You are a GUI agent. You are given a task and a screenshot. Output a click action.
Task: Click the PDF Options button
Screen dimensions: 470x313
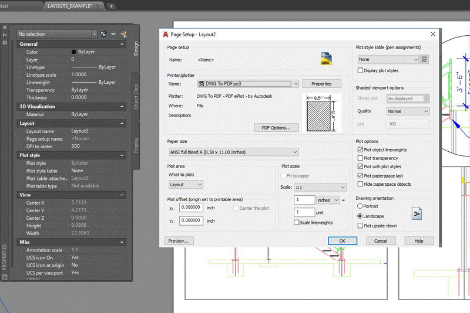click(x=276, y=128)
